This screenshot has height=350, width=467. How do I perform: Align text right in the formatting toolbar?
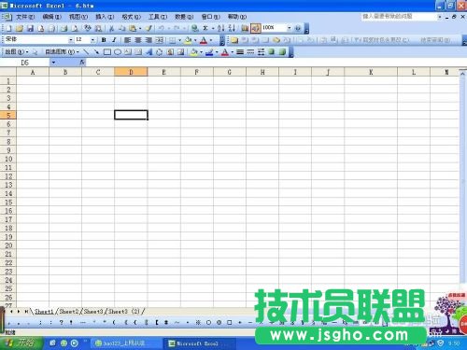coord(149,40)
